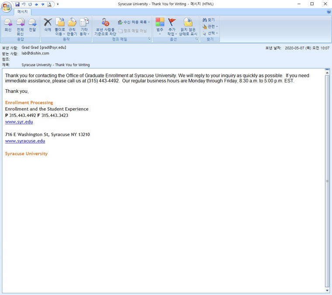Forward message with 전달 button
332x295 pixels.
[x=32, y=25]
